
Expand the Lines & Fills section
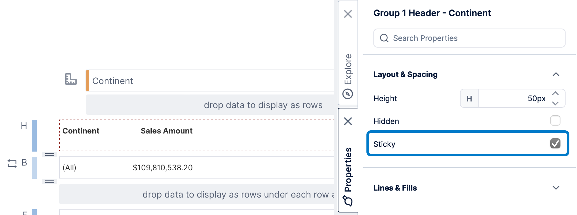click(556, 188)
